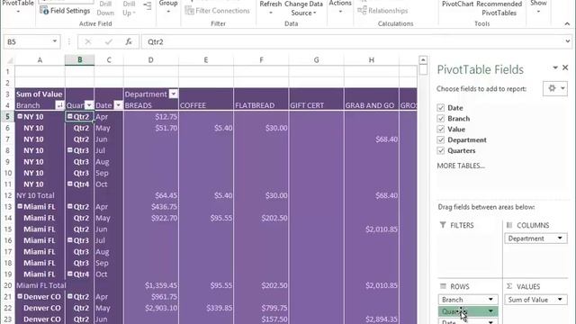This screenshot has height=324, width=576.
Task: Click the GIFT CERT column heading cell
Action: [x=316, y=105]
